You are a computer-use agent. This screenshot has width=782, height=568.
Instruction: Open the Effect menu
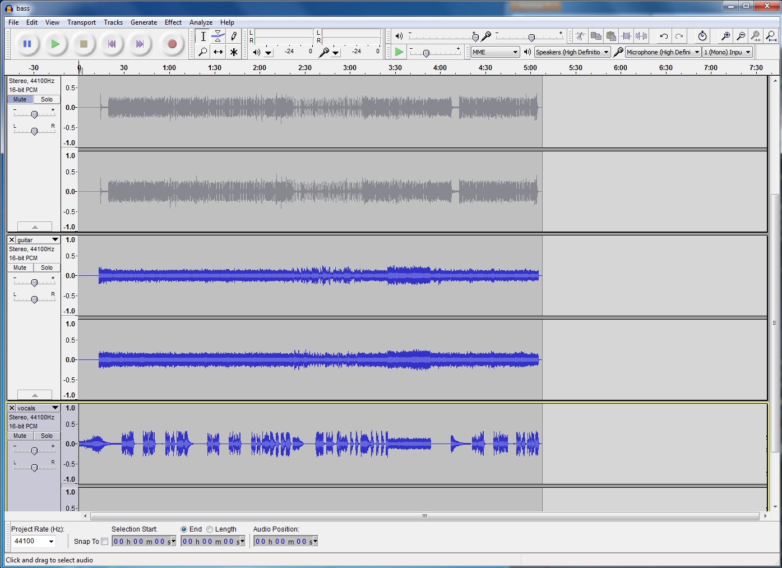point(173,22)
